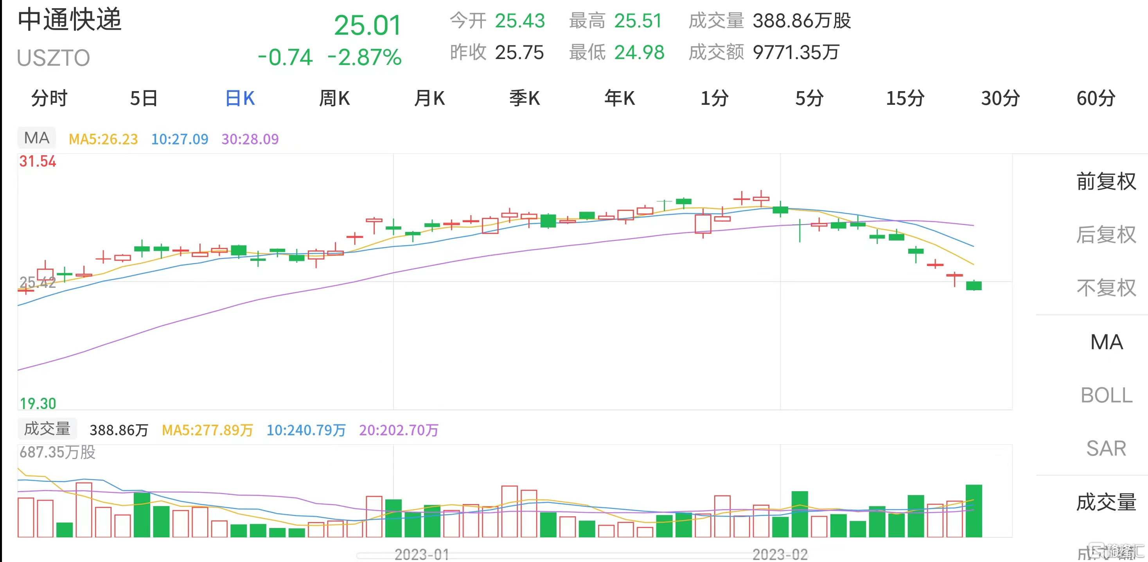Select MA indicator in right sidebar
The height and width of the screenshot is (562, 1148).
coord(1106,342)
